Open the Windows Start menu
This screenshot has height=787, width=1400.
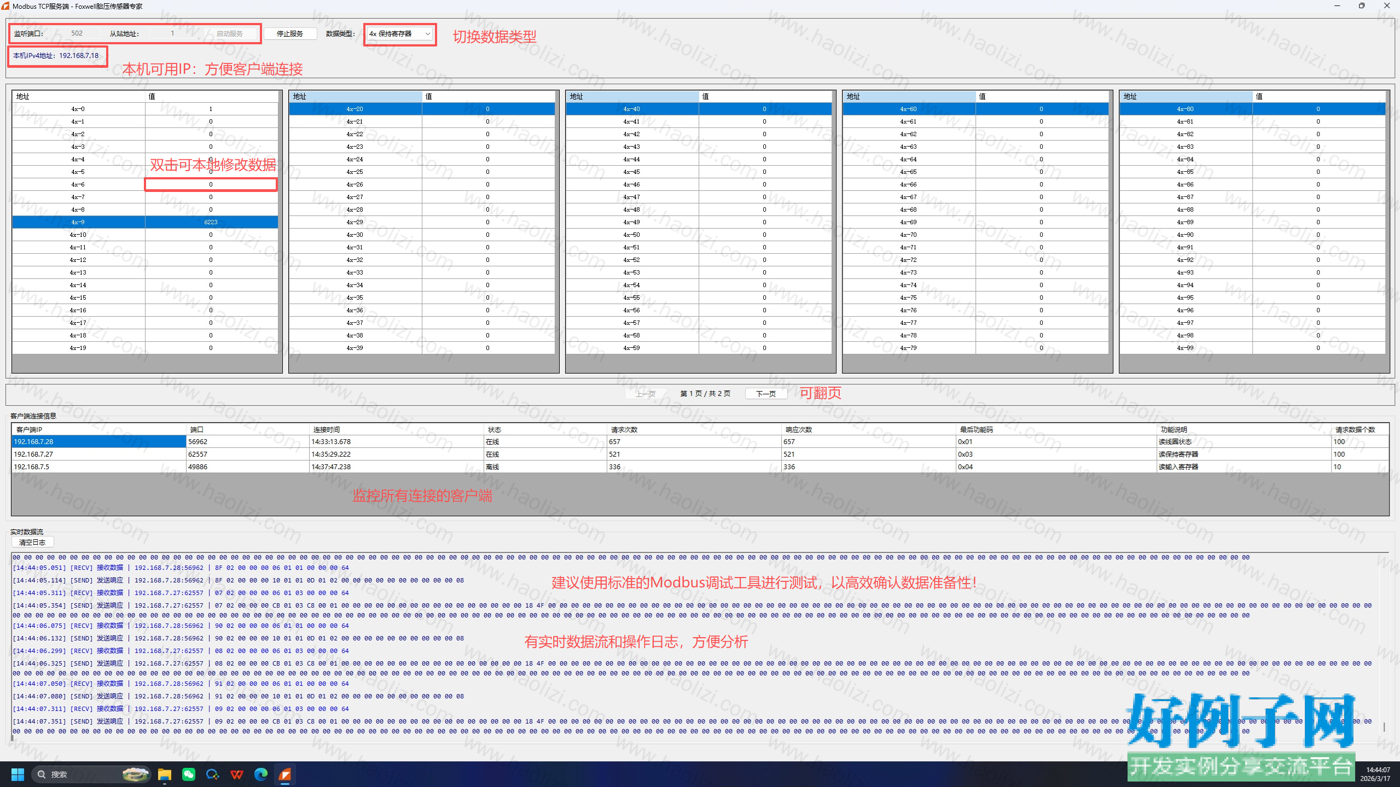18,774
